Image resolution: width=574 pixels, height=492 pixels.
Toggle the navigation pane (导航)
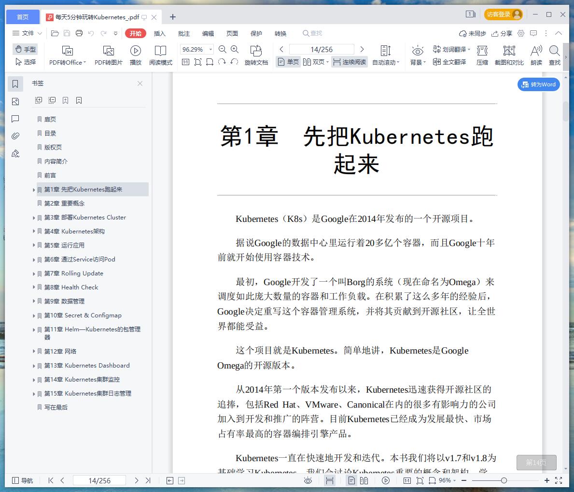point(22,480)
